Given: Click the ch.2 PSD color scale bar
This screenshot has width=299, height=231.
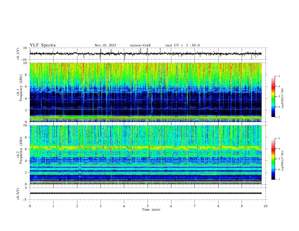Looking at the screenshot, I should pos(273,159).
